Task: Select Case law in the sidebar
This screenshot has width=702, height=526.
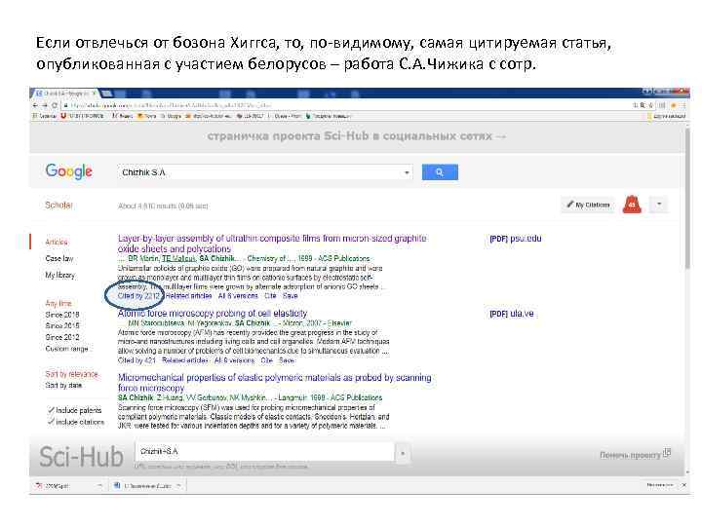Action: click(x=59, y=258)
